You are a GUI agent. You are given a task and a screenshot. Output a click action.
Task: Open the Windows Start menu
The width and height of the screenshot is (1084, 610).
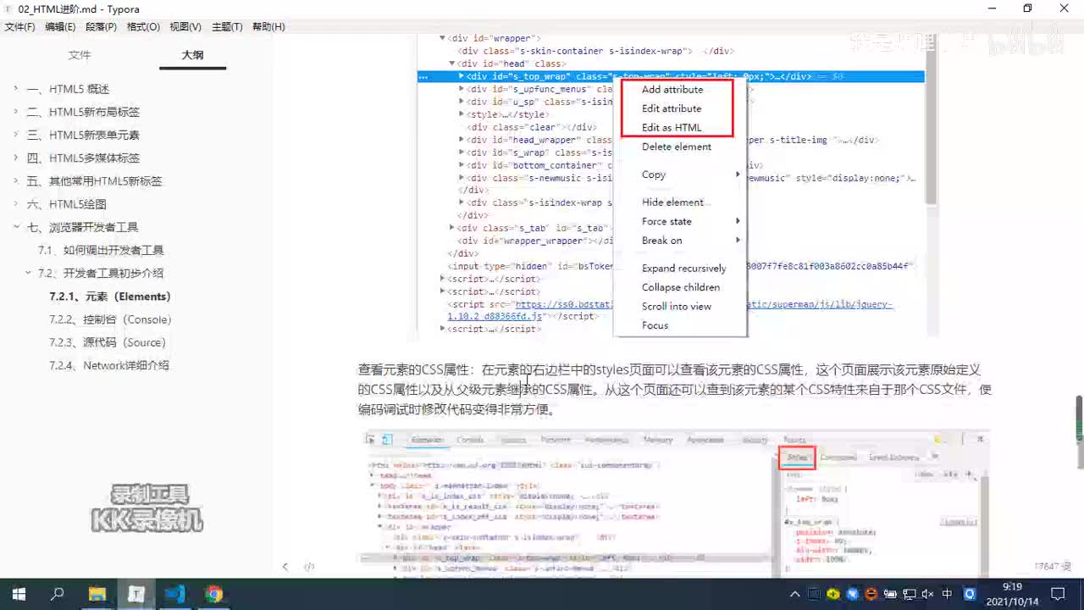coord(18,594)
